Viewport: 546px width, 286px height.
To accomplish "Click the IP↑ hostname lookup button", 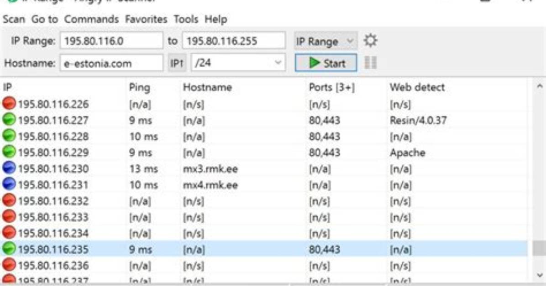I will pos(177,63).
